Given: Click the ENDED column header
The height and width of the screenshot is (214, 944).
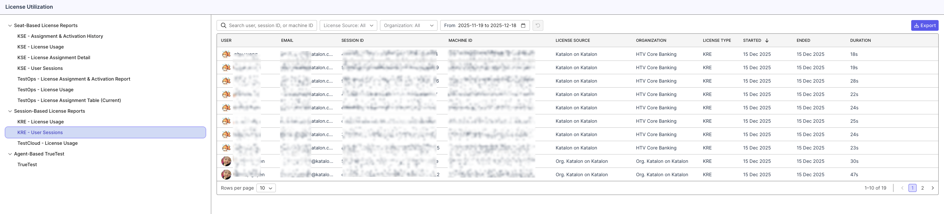Looking at the screenshot, I should point(803,40).
